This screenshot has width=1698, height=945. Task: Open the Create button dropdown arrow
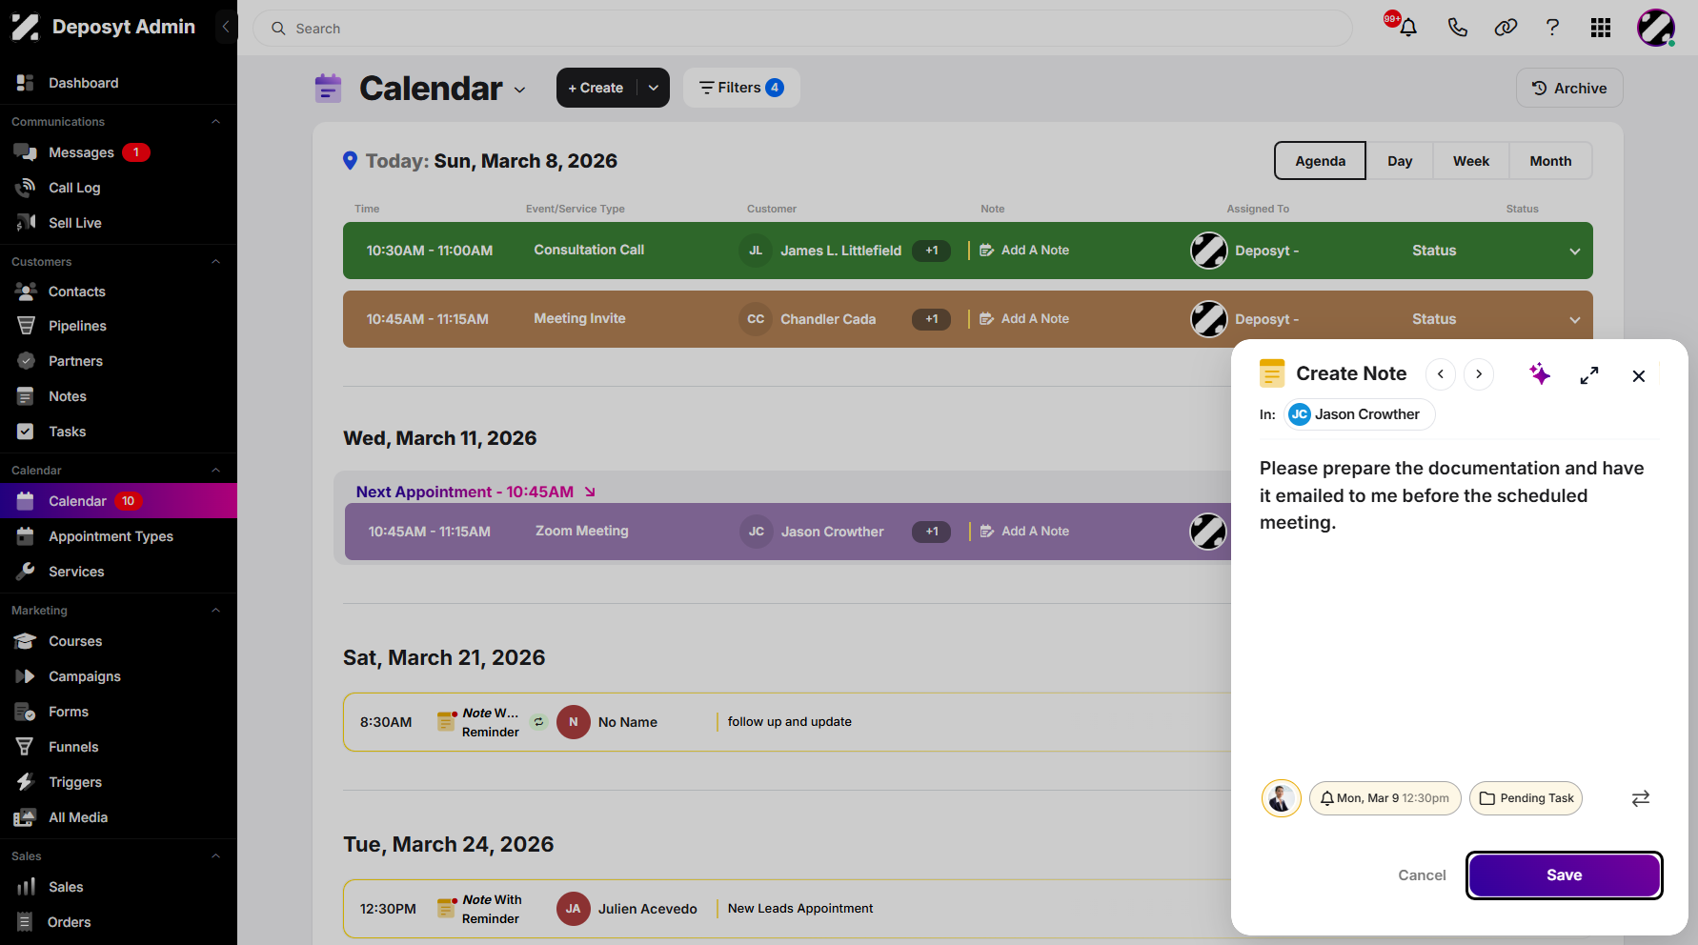pyautogui.click(x=654, y=88)
